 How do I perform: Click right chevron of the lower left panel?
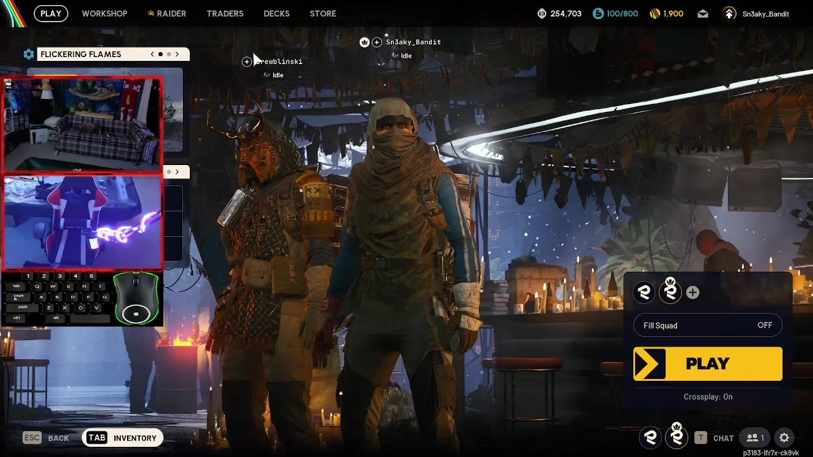point(177,171)
